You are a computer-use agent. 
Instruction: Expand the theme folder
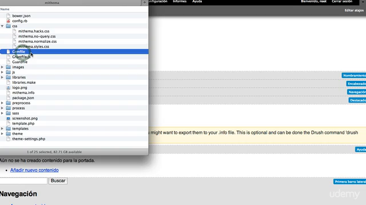click(x=2, y=134)
